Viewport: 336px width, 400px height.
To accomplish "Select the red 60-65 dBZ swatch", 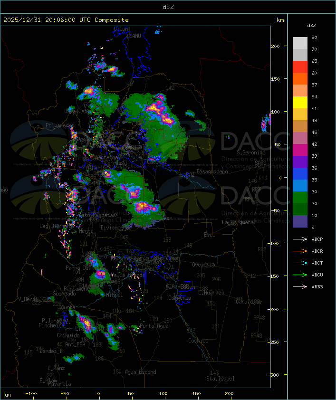I will pos(300,67).
